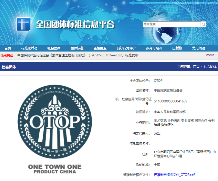Click the OTOP circular emblem image
218x181 pixels.
point(55,122)
